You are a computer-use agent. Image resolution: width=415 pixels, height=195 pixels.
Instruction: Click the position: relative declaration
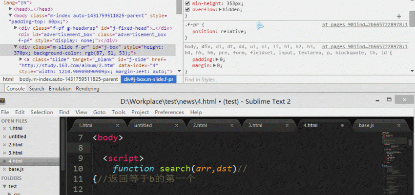tap(219, 32)
